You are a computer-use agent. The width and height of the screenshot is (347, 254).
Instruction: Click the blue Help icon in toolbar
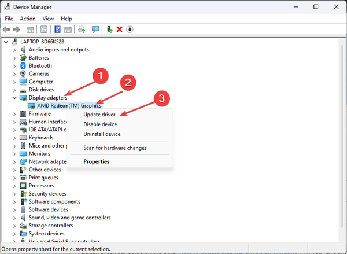click(x=58, y=30)
